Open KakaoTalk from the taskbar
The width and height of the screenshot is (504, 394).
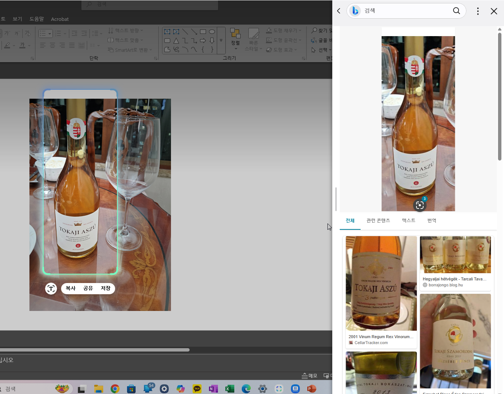tap(197, 389)
